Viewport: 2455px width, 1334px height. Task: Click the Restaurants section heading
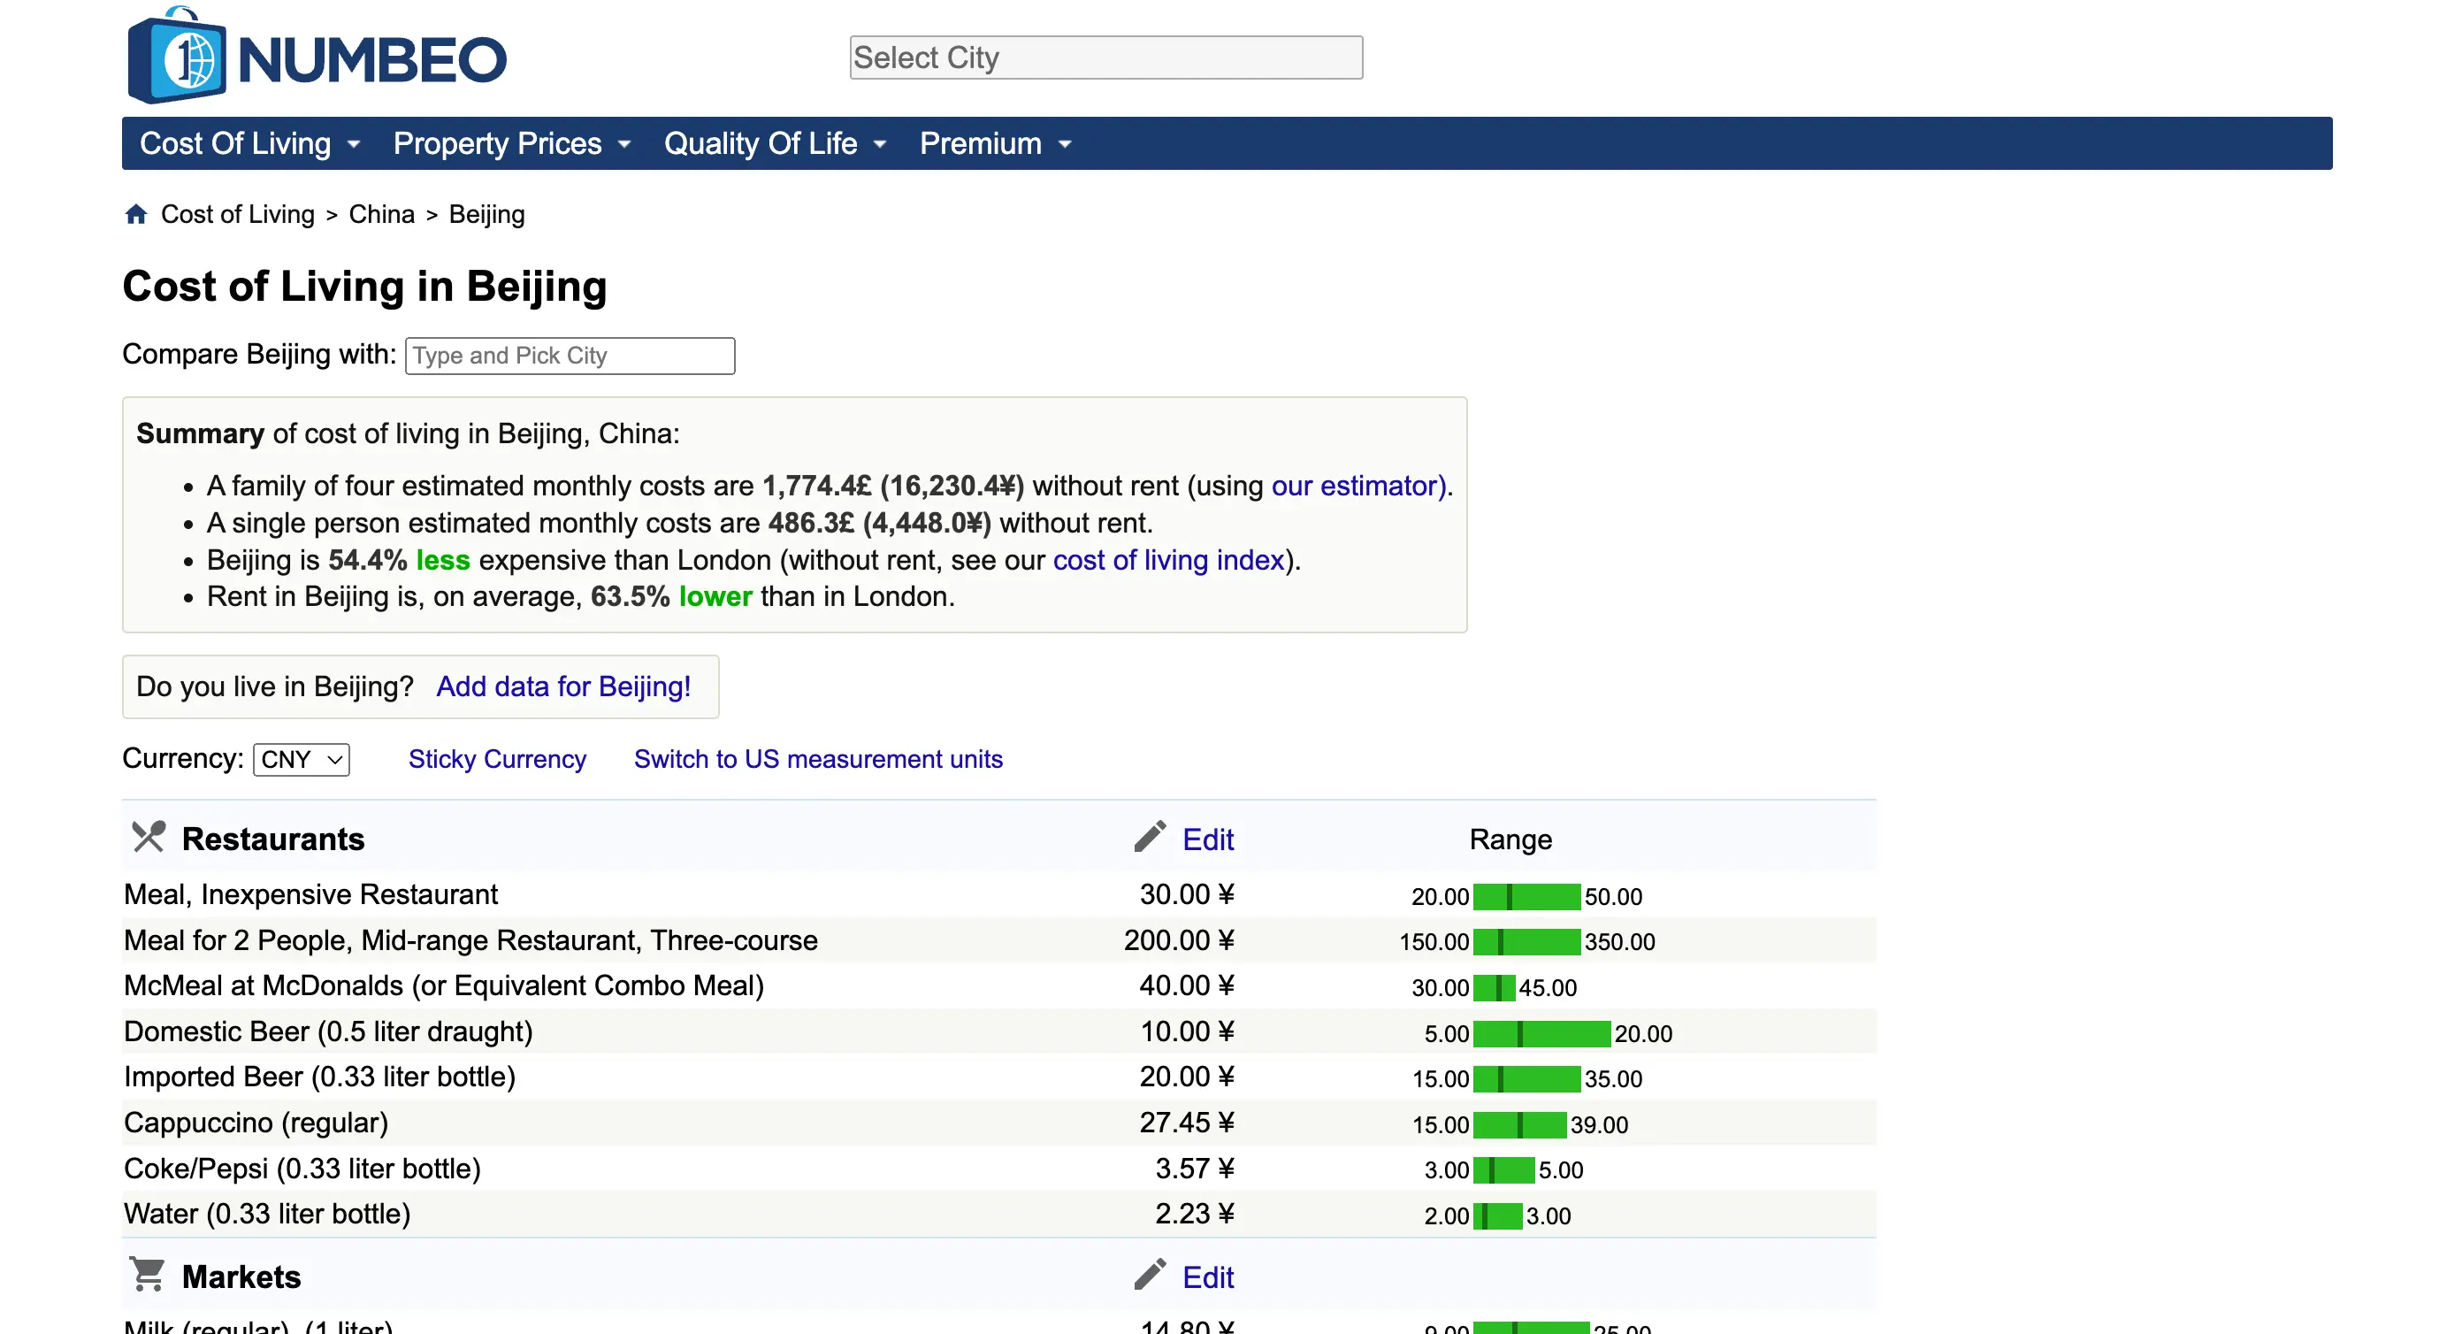click(x=273, y=839)
